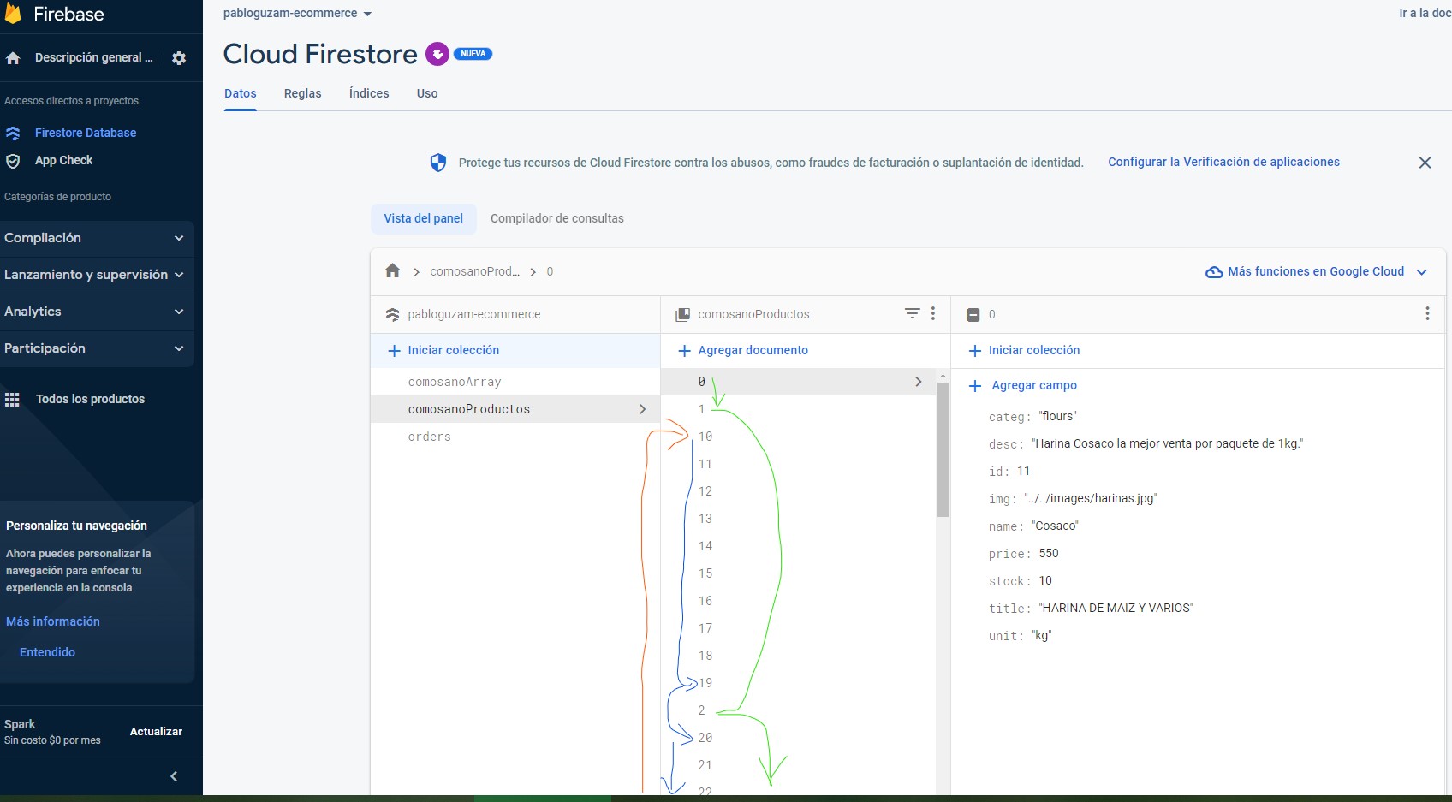Click the Firebase logo icon
The image size is (1452, 802).
pos(13,13)
